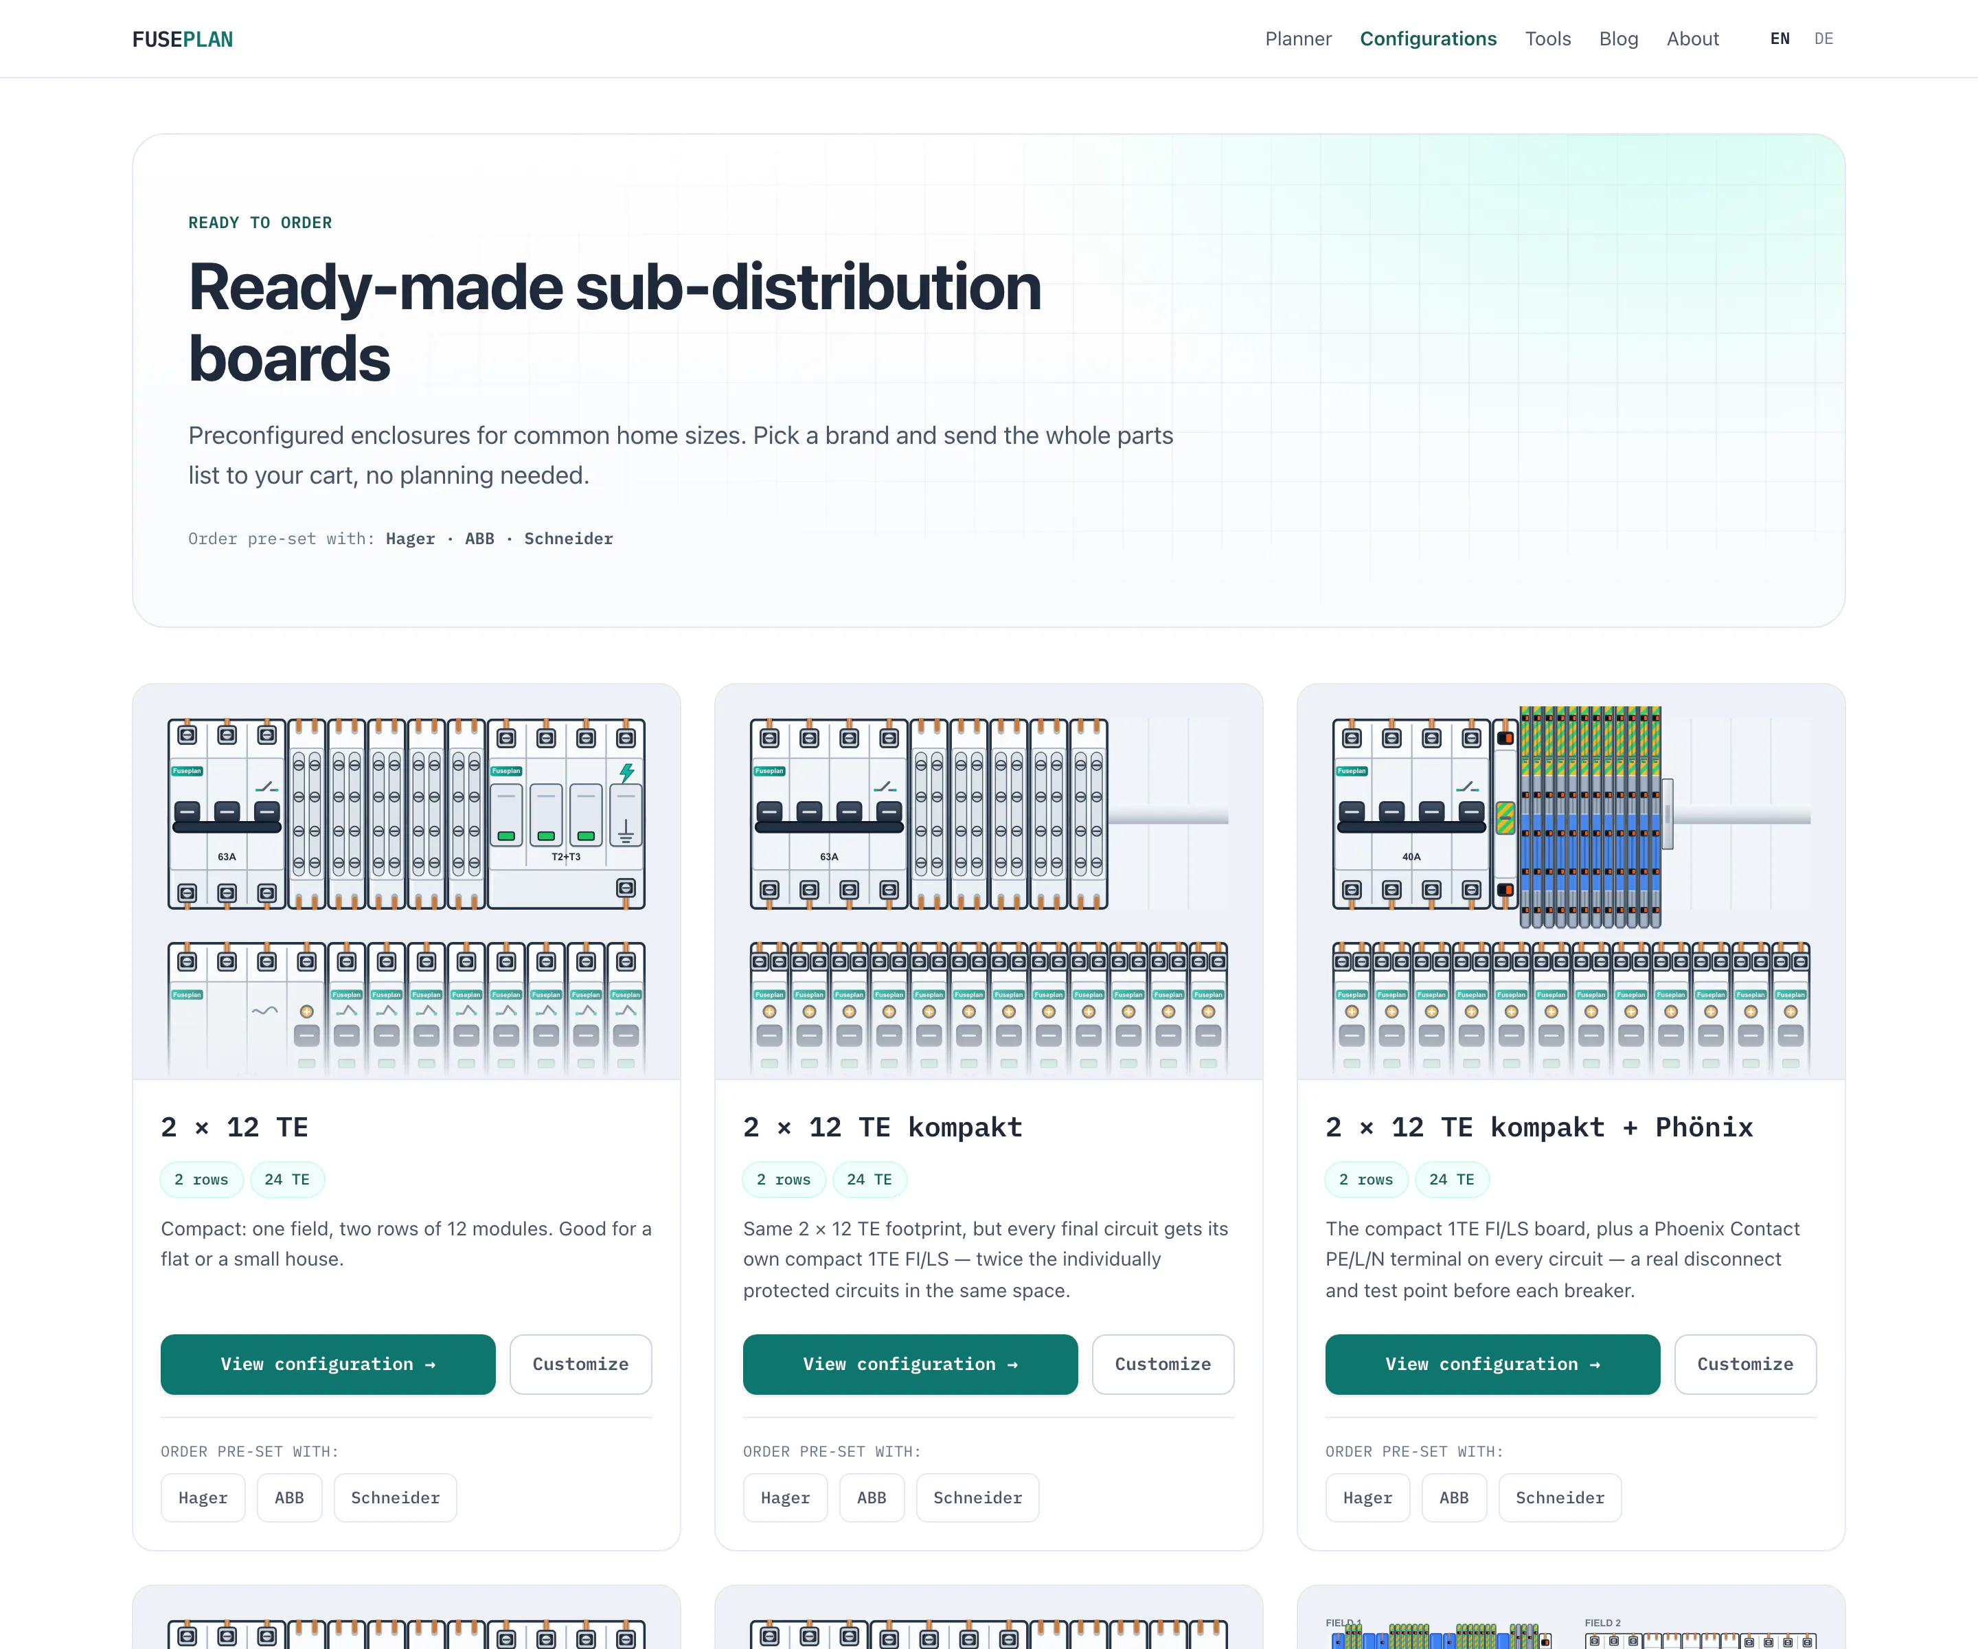The height and width of the screenshot is (1649, 1978).
Task: Click the 63A main switch in first card
Action: [x=226, y=814]
